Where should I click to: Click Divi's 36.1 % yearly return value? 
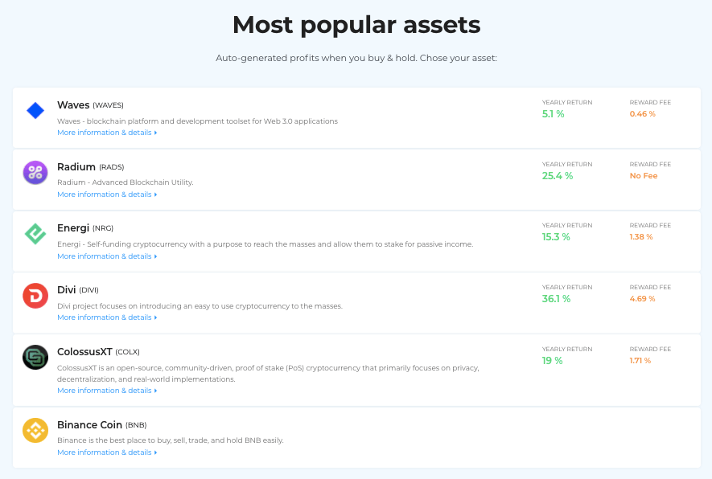556,299
